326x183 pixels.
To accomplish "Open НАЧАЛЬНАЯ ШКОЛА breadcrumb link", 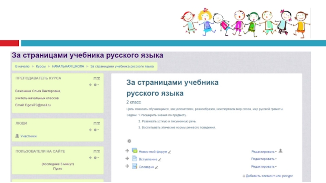I will 68,66.
